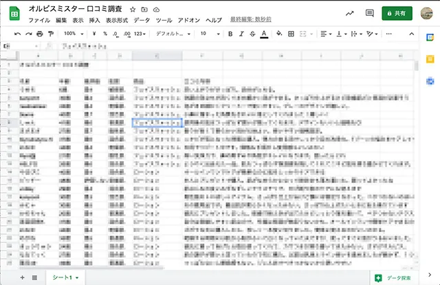Click the Google Sheets home icon
Viewport: 440px width, 285px height.
pyautogui.click(x=14, y=14)
